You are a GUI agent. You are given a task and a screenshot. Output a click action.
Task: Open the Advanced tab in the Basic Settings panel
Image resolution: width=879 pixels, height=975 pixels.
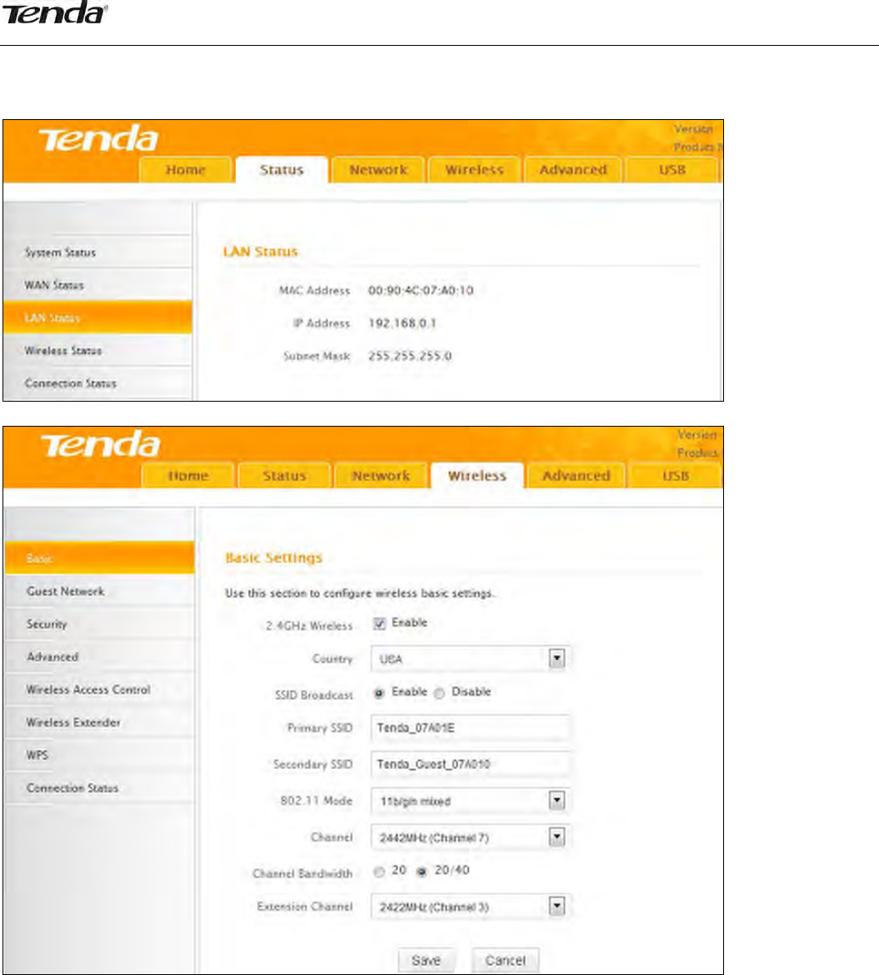577,476
